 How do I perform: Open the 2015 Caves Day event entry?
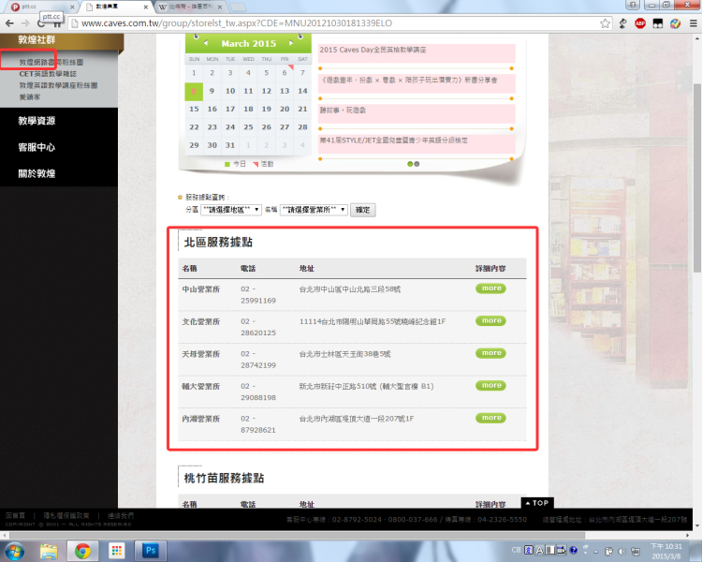coord(417,52)
